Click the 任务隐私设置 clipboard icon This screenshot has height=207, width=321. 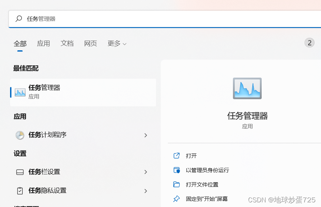[19, 191]
